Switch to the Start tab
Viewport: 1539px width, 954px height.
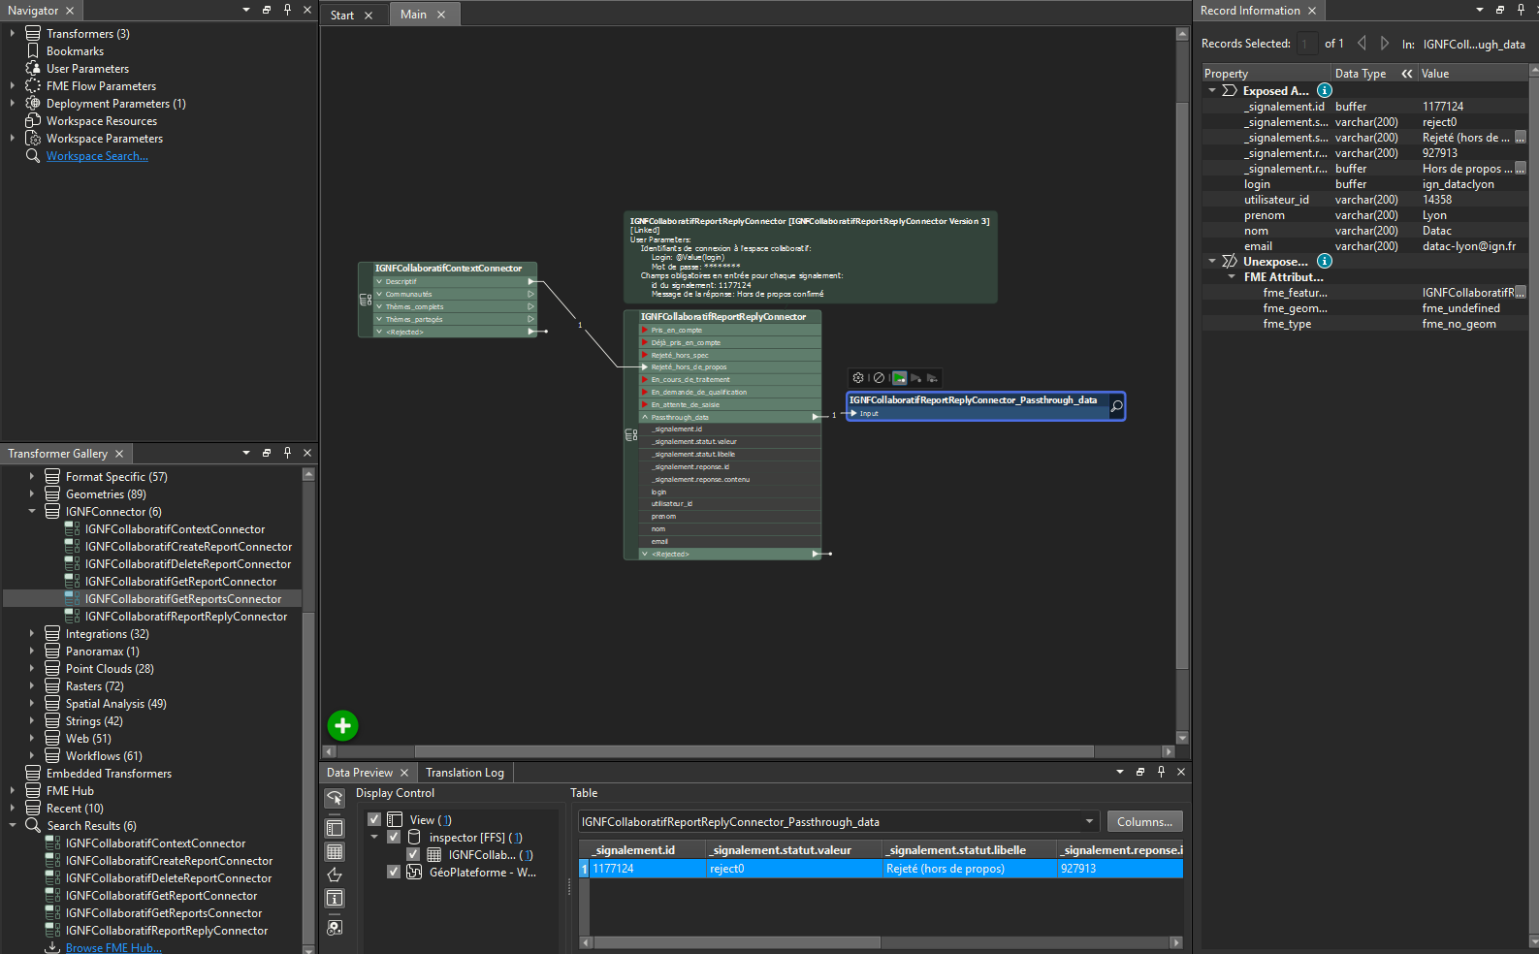pyautogui.click(x=342, y=15)
